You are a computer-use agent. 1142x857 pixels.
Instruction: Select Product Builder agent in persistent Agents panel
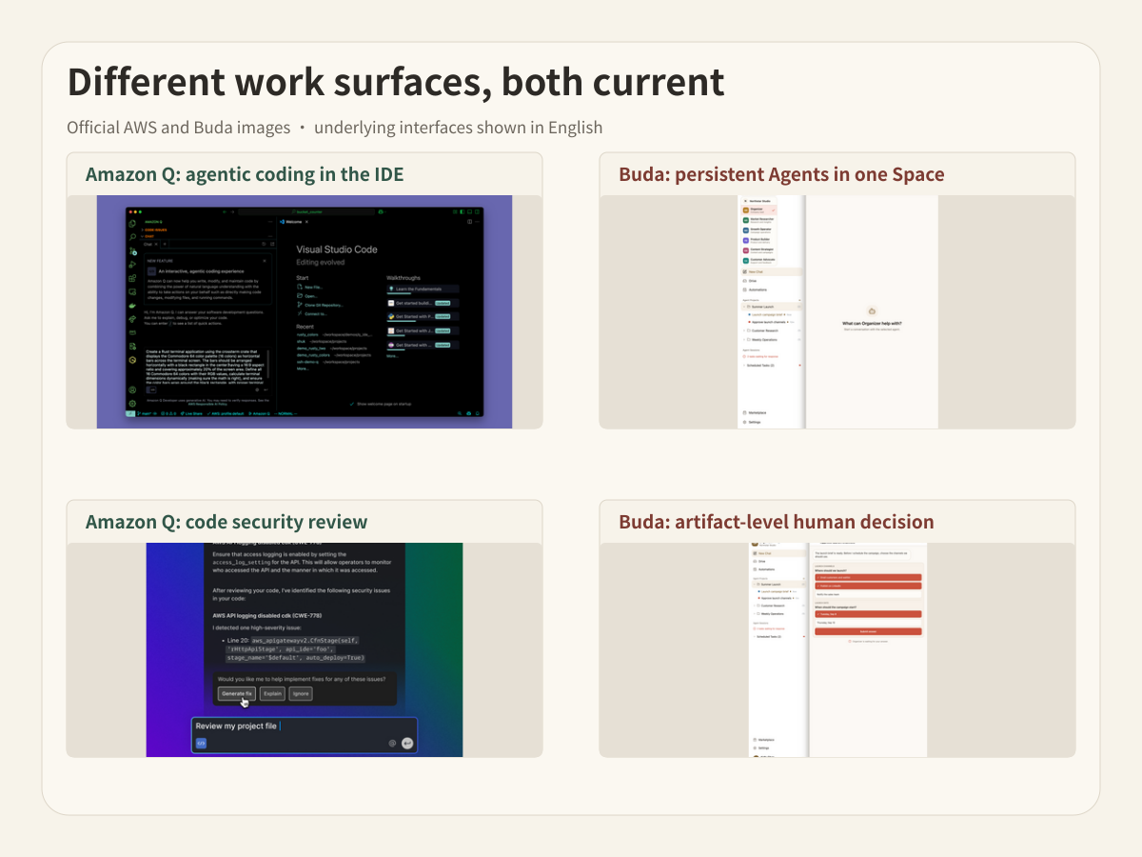pyautogui.click(x=758, y=240)
